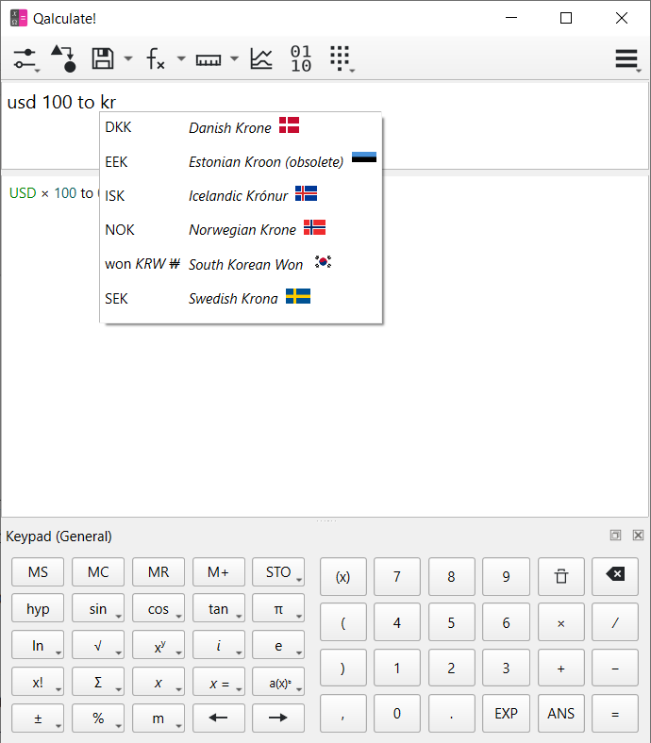
Task: Click the factorial x! button
Action: point(38,682)
